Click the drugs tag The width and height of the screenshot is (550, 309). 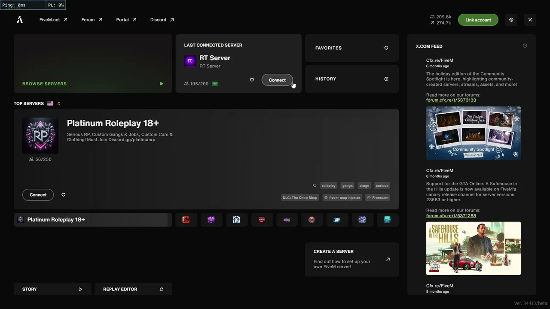[x=364, y=185]
